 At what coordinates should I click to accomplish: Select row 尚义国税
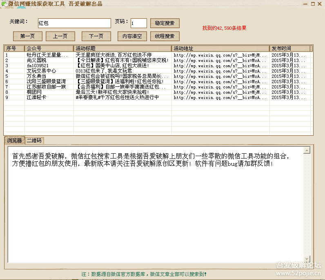[x=158, y=60]
